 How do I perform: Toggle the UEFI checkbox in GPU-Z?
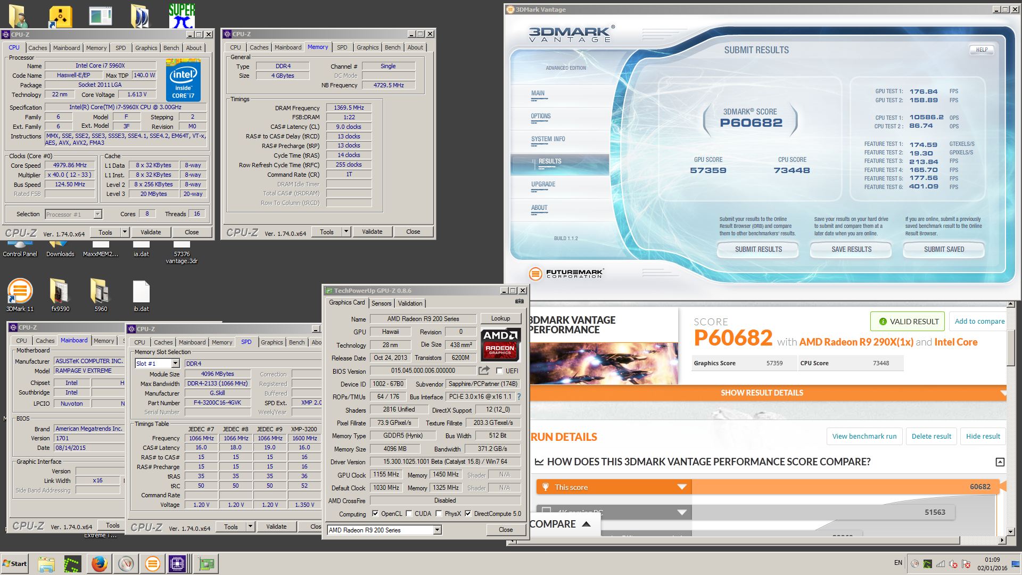pos(499,371)
